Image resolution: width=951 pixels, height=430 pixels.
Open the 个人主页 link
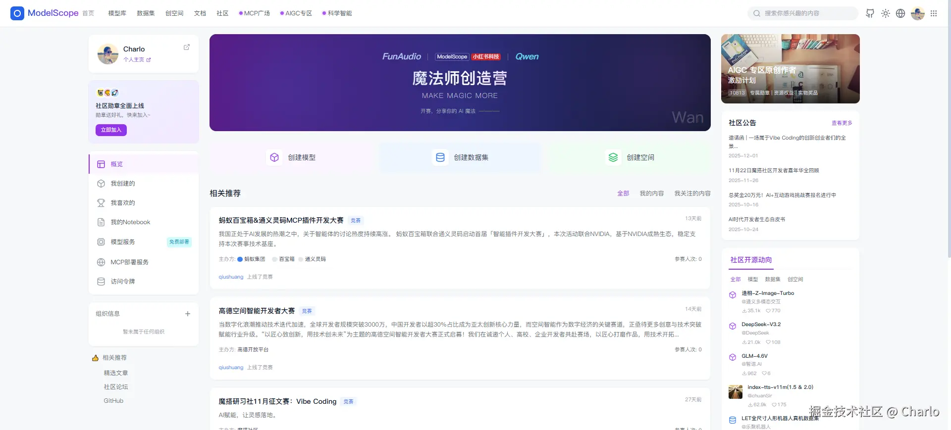coord(137,60)
